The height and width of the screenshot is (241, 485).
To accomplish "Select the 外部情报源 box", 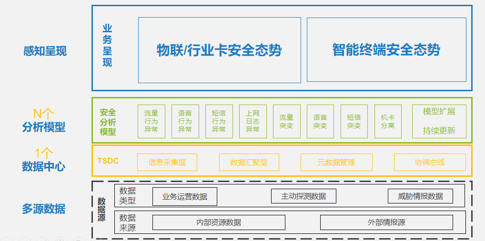I will click(386, 222).
